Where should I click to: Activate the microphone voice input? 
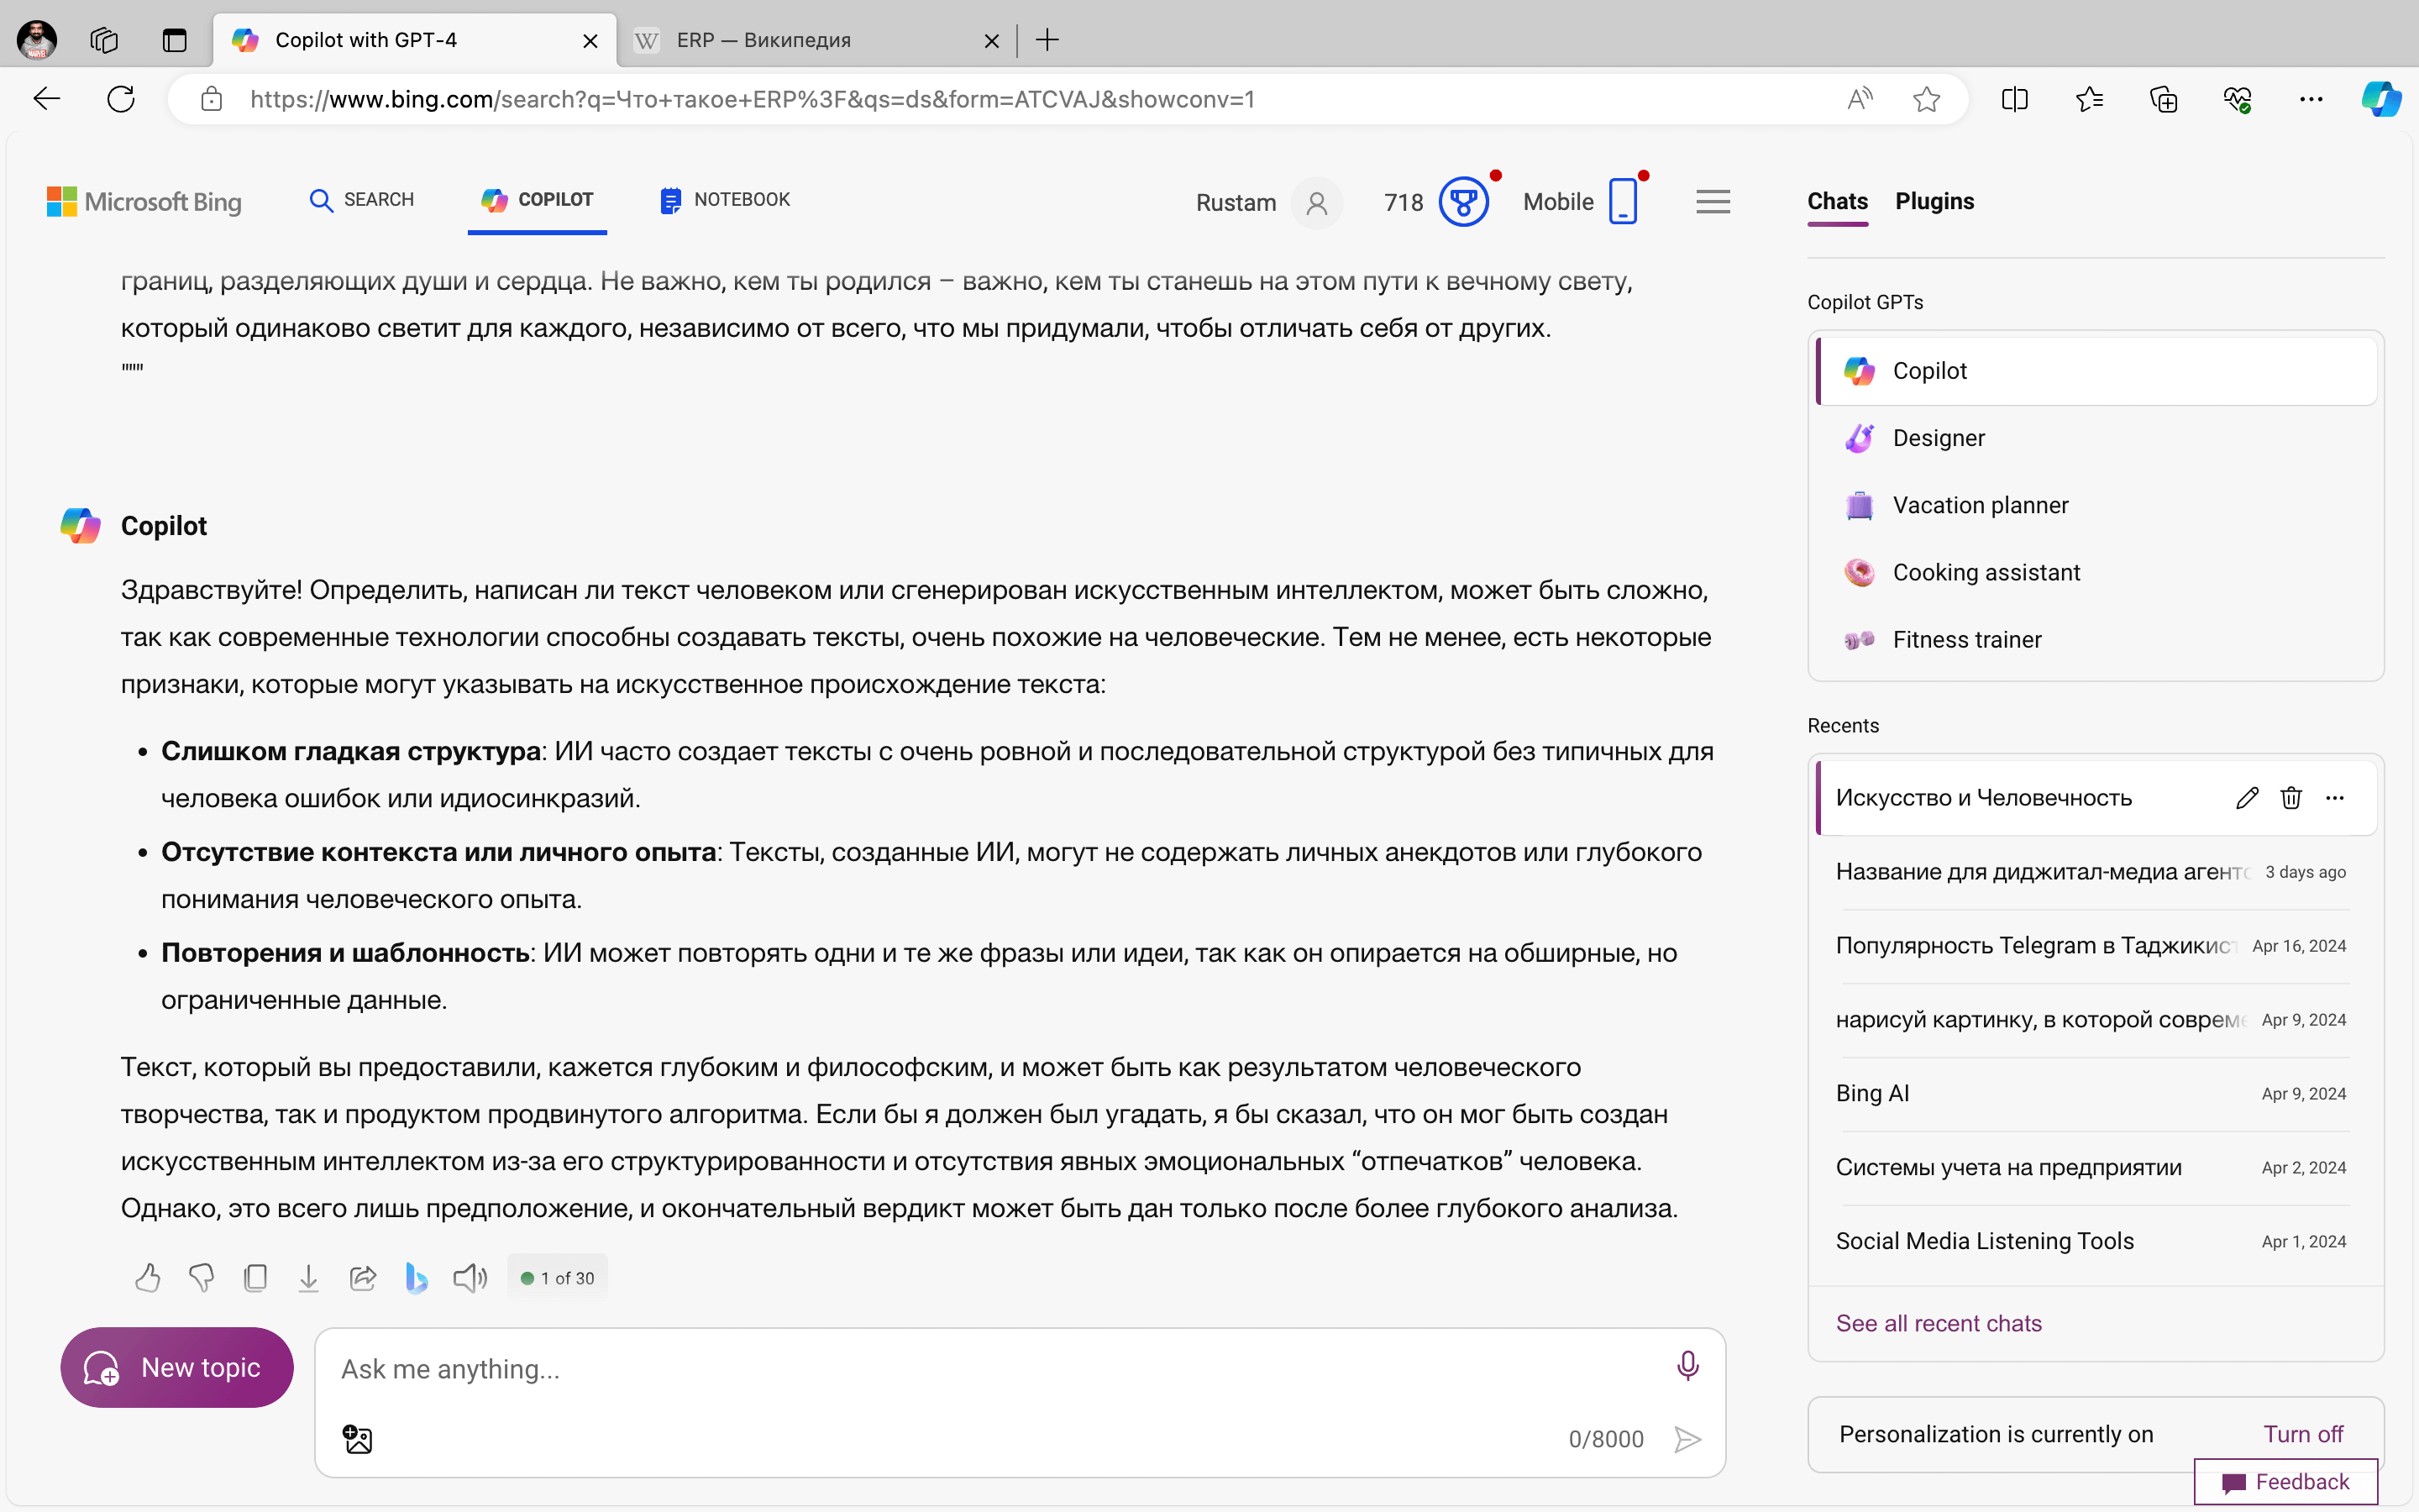tap(1687, 1366)
